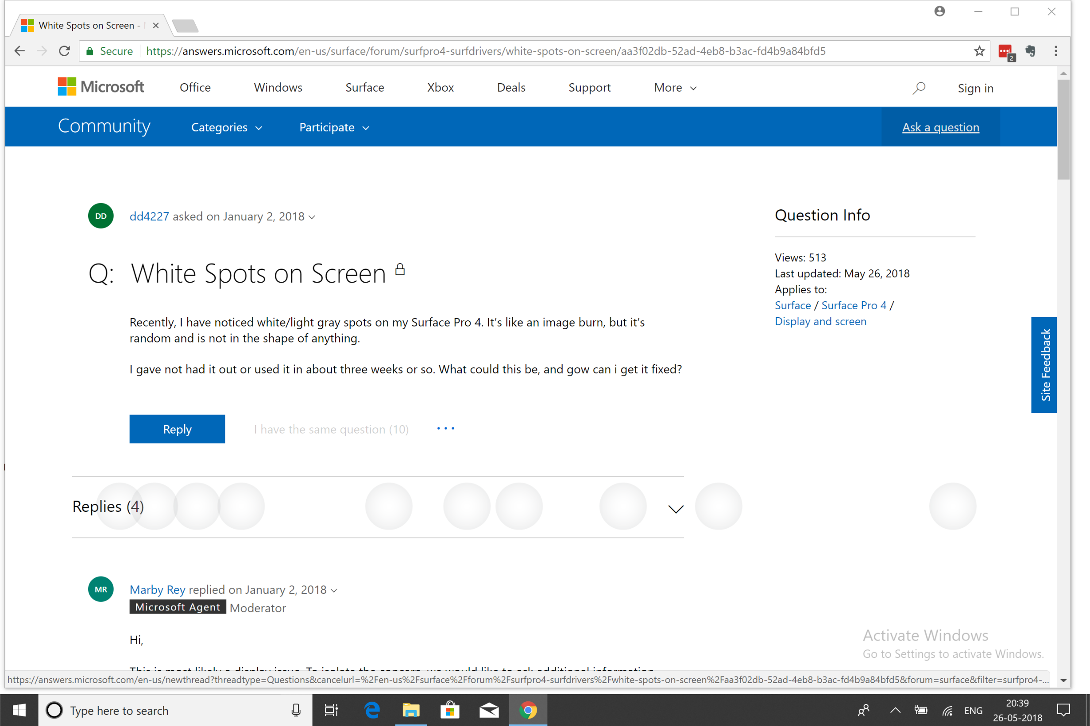Screen dimensions: 1090x726
Task: Open the Support menu item
Action: (589, 88)
